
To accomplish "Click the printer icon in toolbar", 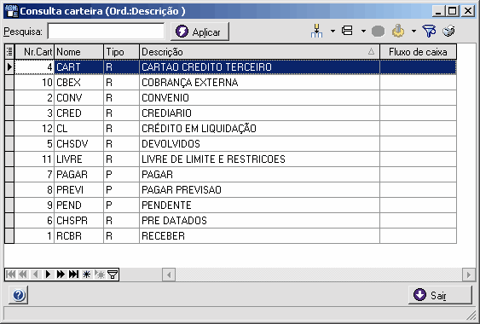I will click(x=448, y=31).
